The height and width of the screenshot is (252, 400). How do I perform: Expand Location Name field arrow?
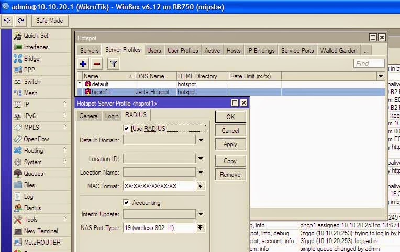(x=201, y=172)
